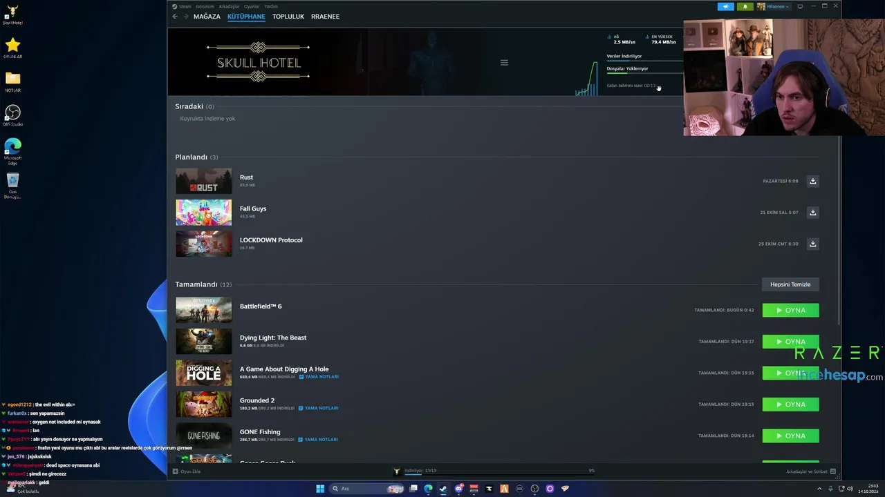Open OBS from the taskbar
Image resolution: width=885 pixels, height=497 pixels.
coord(534,489)
